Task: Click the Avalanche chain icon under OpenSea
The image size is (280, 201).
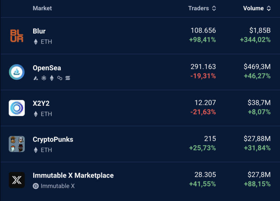Action: [36, 78]
